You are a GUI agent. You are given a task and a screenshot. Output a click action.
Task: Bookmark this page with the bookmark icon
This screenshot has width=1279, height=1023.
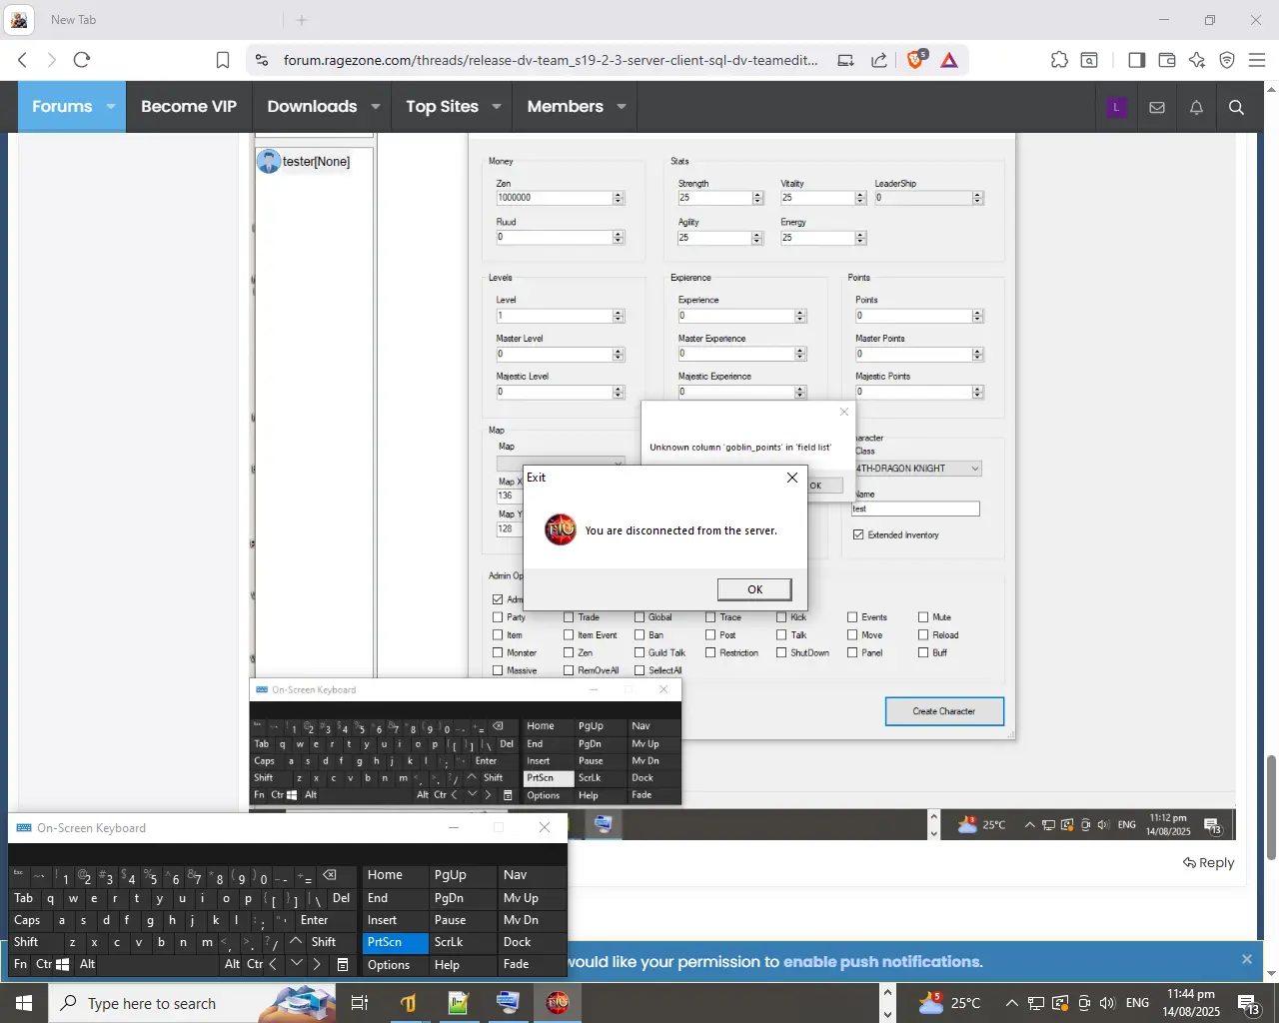[223, 60]
